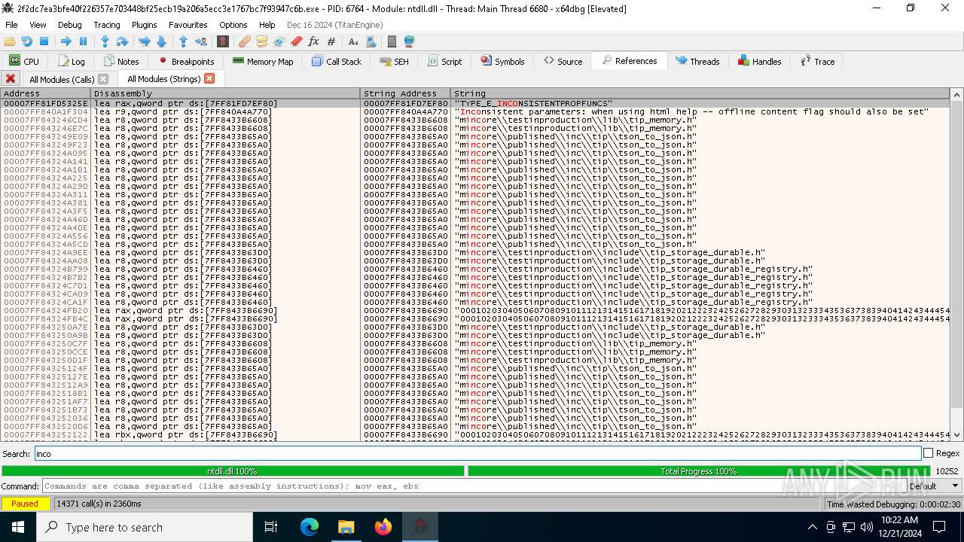Run the program with the arrow icon
Image resolution: width=964 pixels, height=542 pixels.
[66, 41]
